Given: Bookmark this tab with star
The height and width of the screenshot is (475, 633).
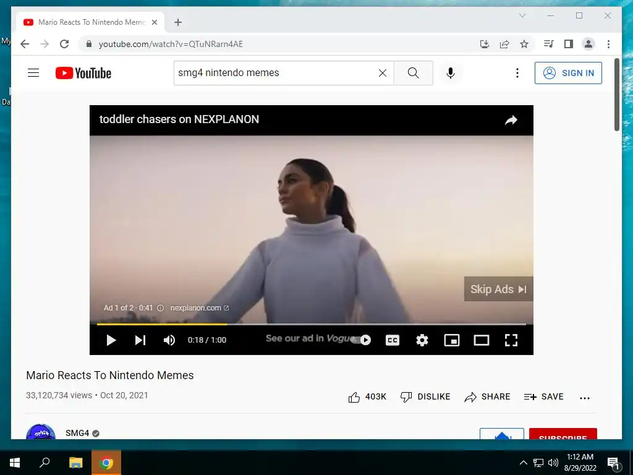Looking at the screenshot, I should pyautogui.click(x=524, y=44).
